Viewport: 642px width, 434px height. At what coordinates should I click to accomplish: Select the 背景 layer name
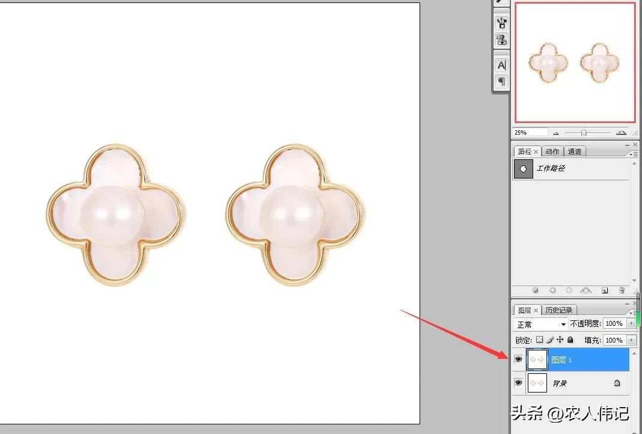pyautogui.click(x=560, y=384)
